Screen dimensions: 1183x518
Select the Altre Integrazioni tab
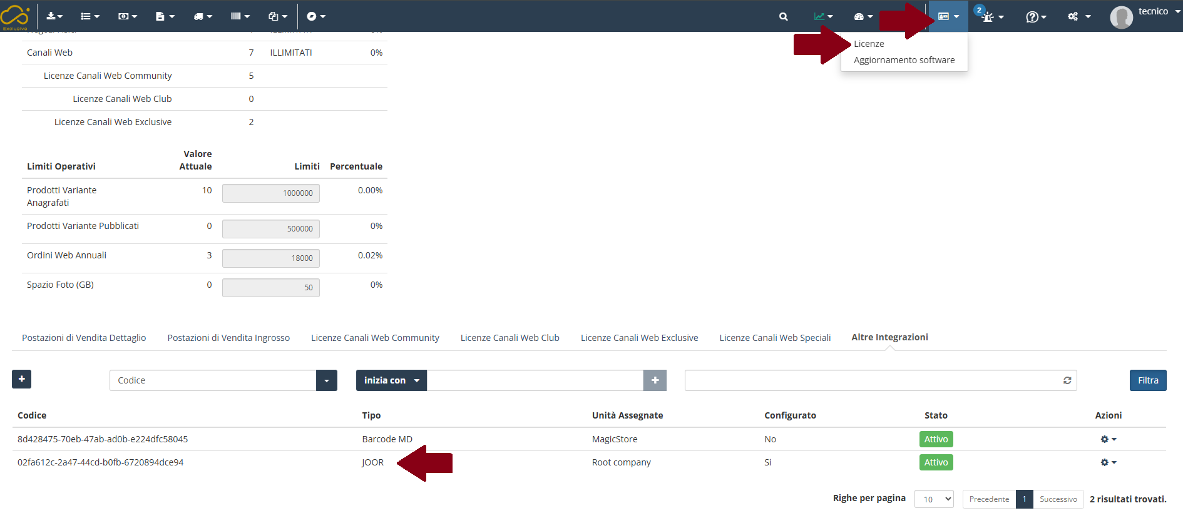(x=889, y=337)
